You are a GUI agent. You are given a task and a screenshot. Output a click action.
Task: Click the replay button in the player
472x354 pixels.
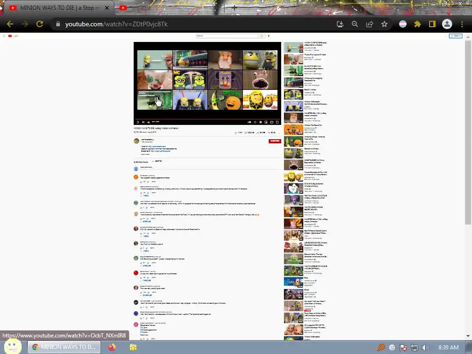pos(138,122)
